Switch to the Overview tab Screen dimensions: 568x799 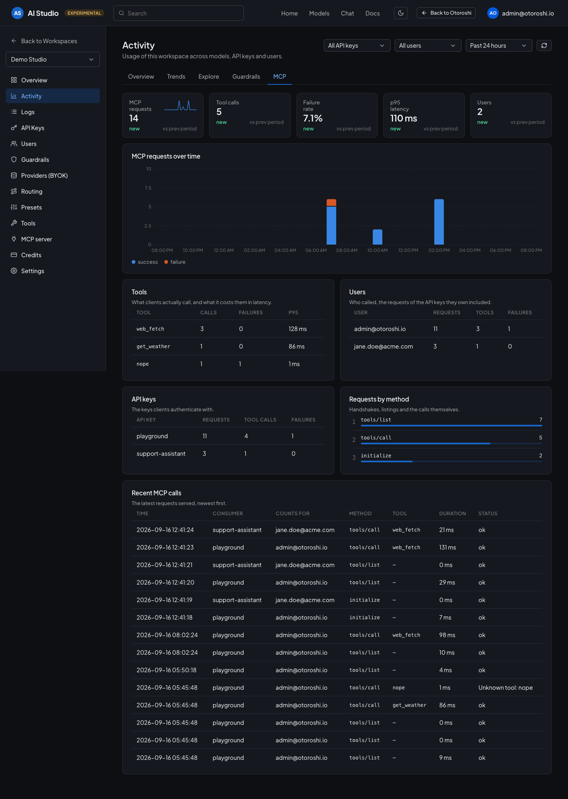click(141, 77)
